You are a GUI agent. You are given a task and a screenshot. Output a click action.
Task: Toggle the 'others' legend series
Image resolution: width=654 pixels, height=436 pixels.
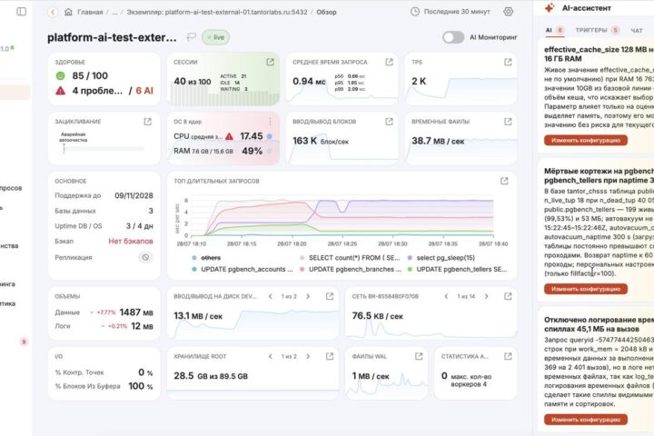coord(206,258)
